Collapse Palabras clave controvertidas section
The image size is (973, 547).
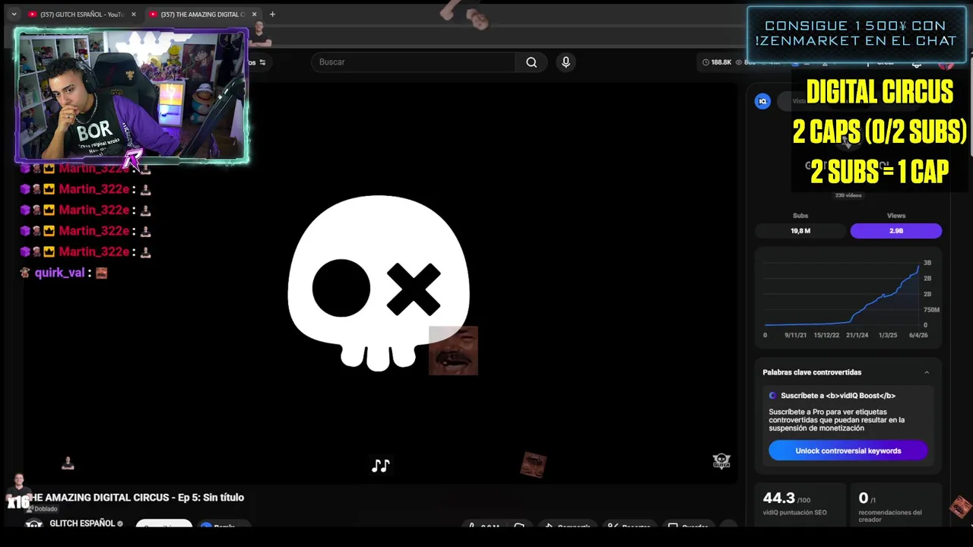click(x=927, y=372)
